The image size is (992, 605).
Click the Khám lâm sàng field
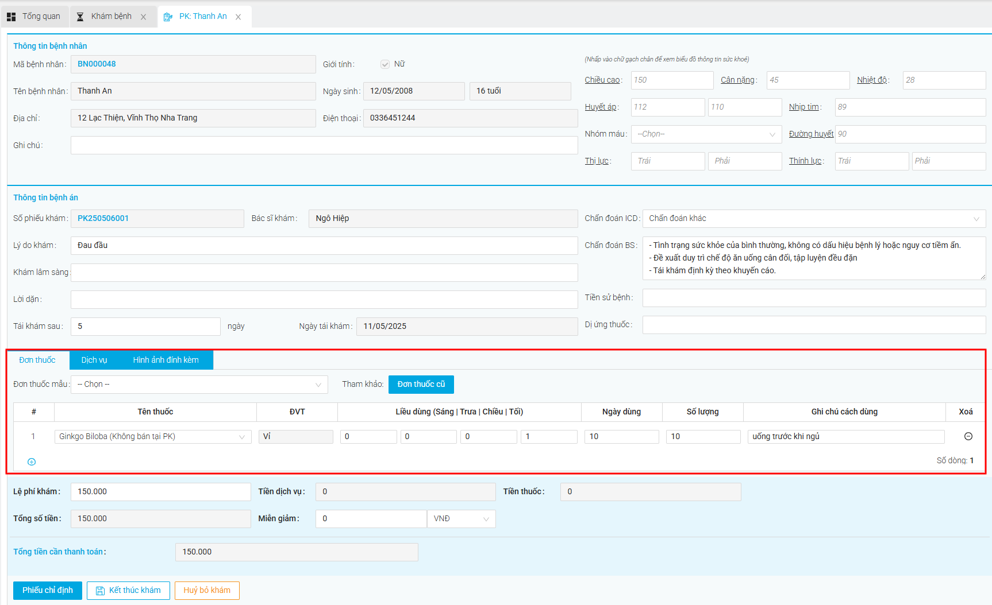(x=324, y=272)
